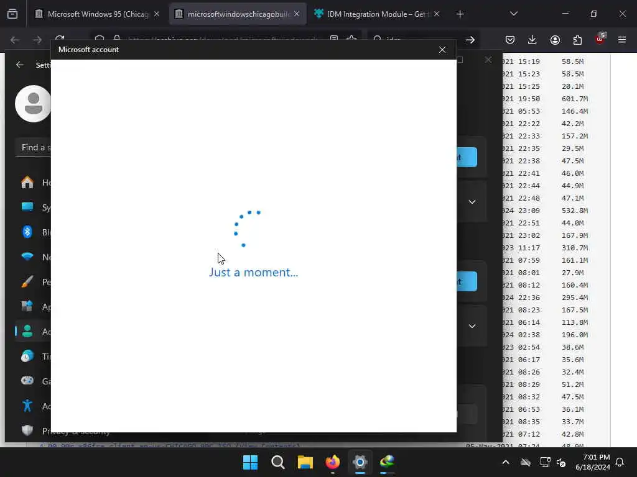637x477 pixels.
Task: Open a new browser tab
Action: coord(460,14)
